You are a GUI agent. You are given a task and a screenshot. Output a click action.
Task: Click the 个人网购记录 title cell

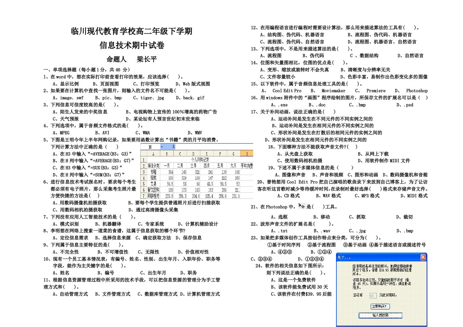200,160
